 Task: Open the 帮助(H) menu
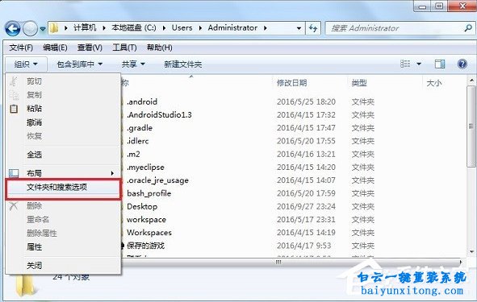[160, 48]
